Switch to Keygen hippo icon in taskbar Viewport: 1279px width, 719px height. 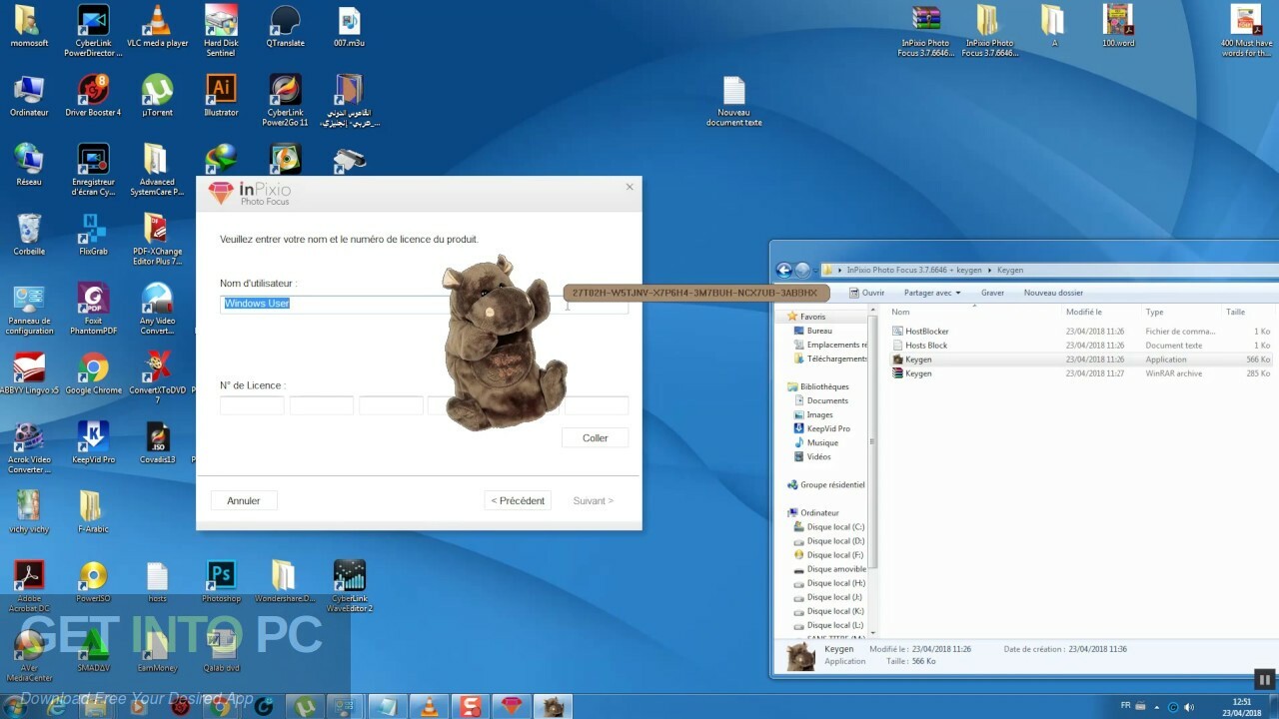tap(553, 706)
